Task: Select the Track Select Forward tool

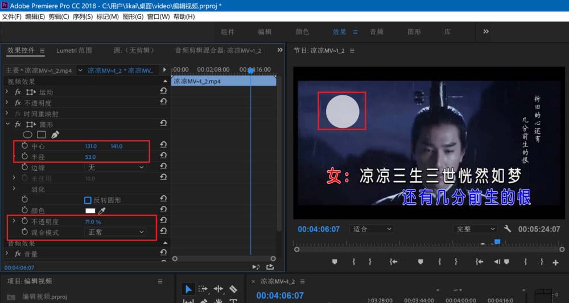Action: click(203, 289)
